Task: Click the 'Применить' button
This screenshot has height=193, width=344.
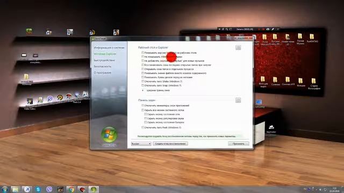Action: point(239,144)
